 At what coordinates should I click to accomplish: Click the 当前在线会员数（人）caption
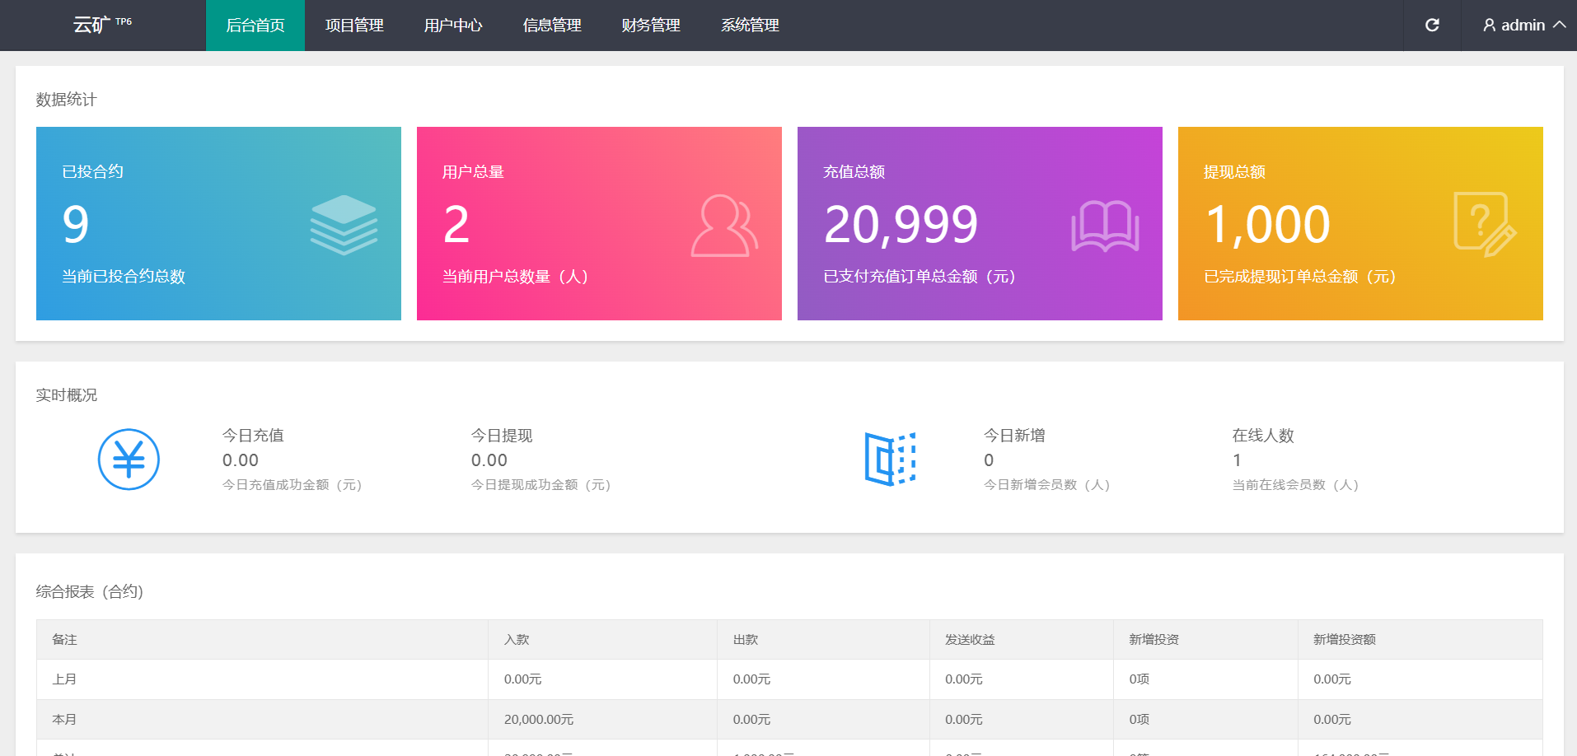pos(1296,485)
